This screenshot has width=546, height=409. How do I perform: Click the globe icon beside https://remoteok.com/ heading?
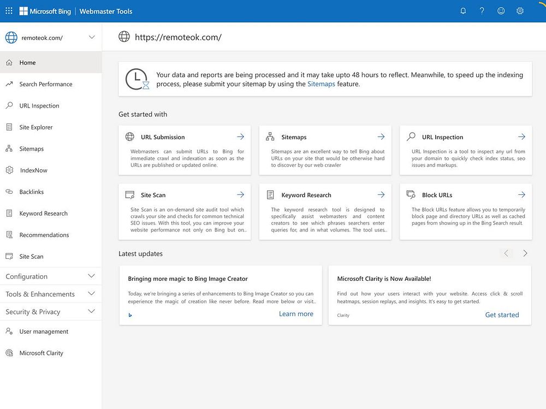coord(124,37)
